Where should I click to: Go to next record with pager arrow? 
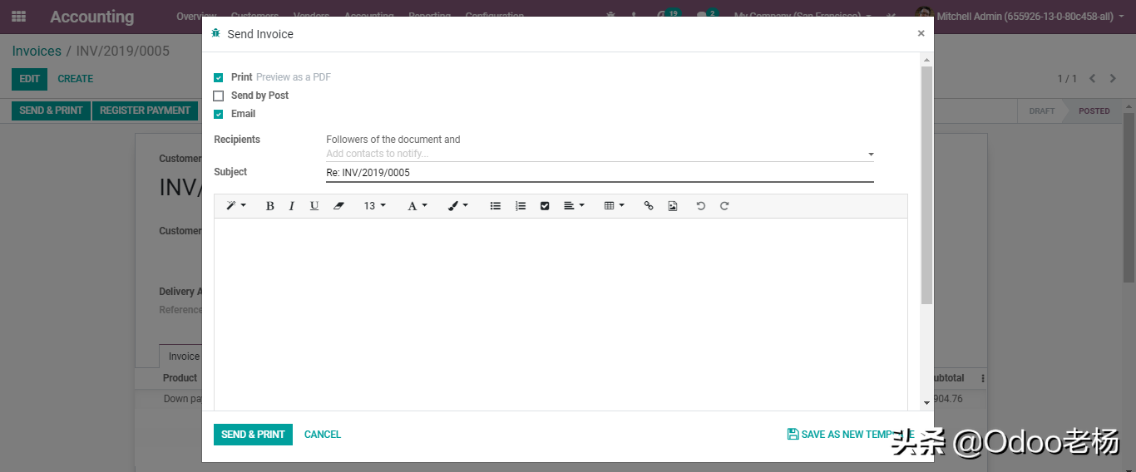point(1113,79)
